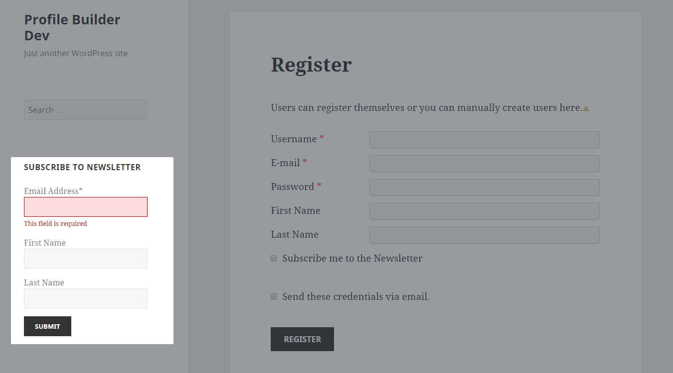Submit the newsletter subscription form
Image resolution: width=673 pixels, height=373 pixels.
point(47,326)
